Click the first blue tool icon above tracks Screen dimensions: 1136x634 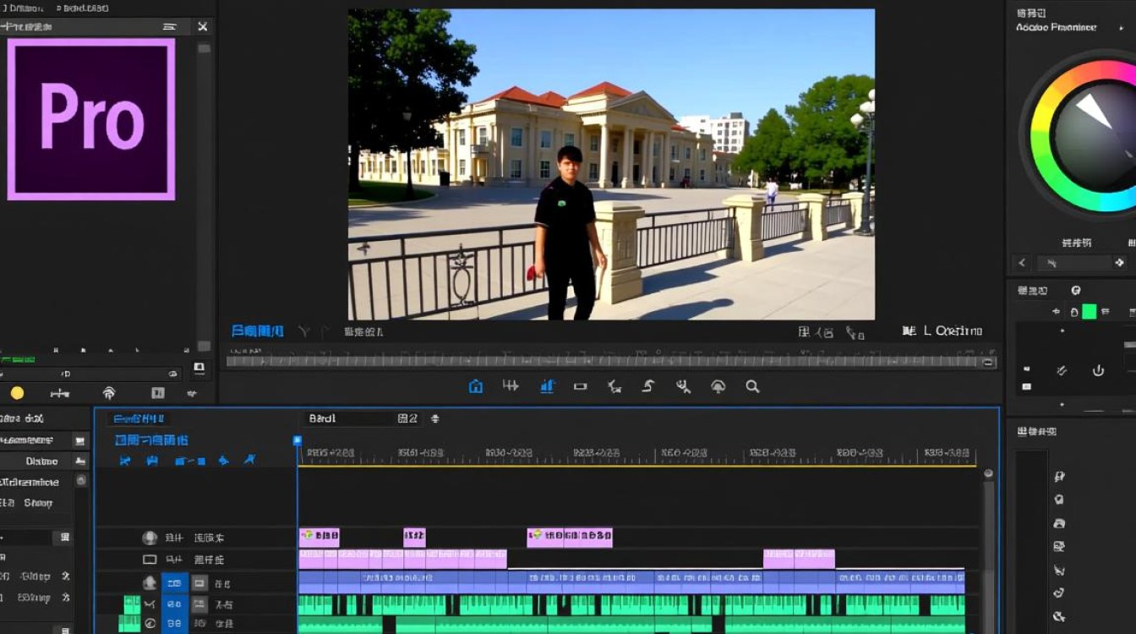coord(125,461)
